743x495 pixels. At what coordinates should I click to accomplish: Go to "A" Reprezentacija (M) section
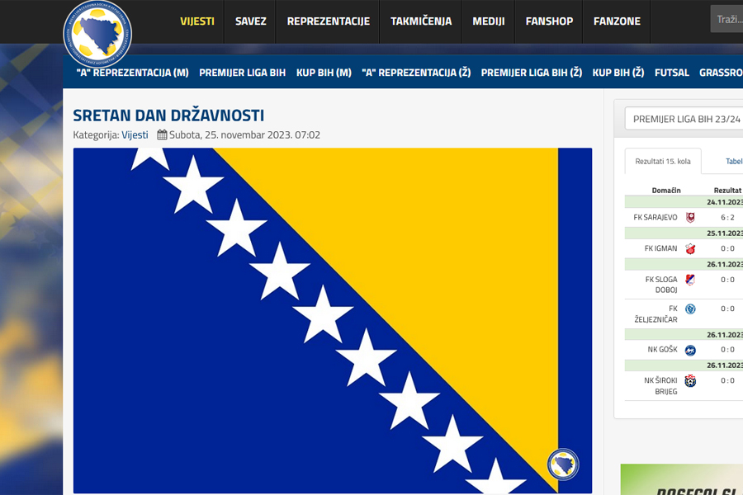point(133,73)
